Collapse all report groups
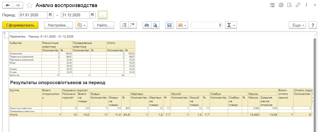 [132, 25]
